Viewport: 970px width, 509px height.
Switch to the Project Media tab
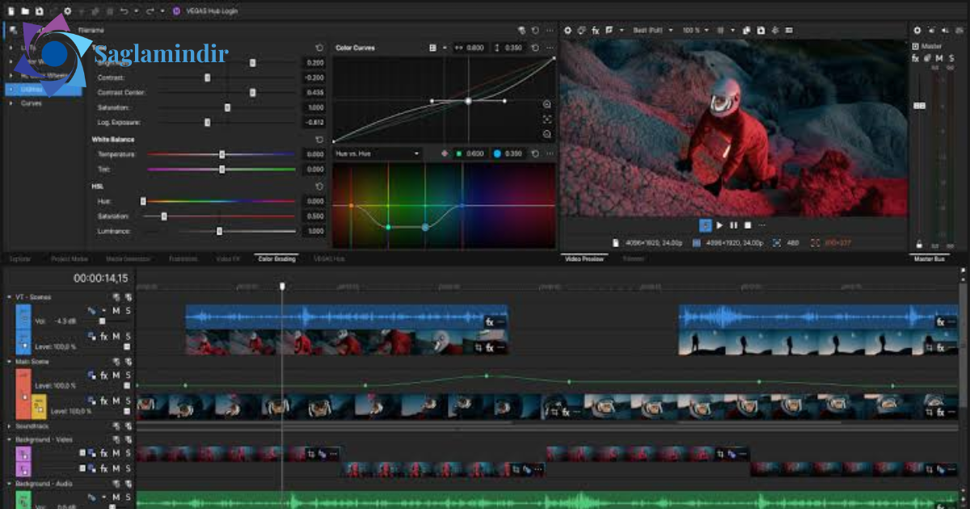[70, 259]
